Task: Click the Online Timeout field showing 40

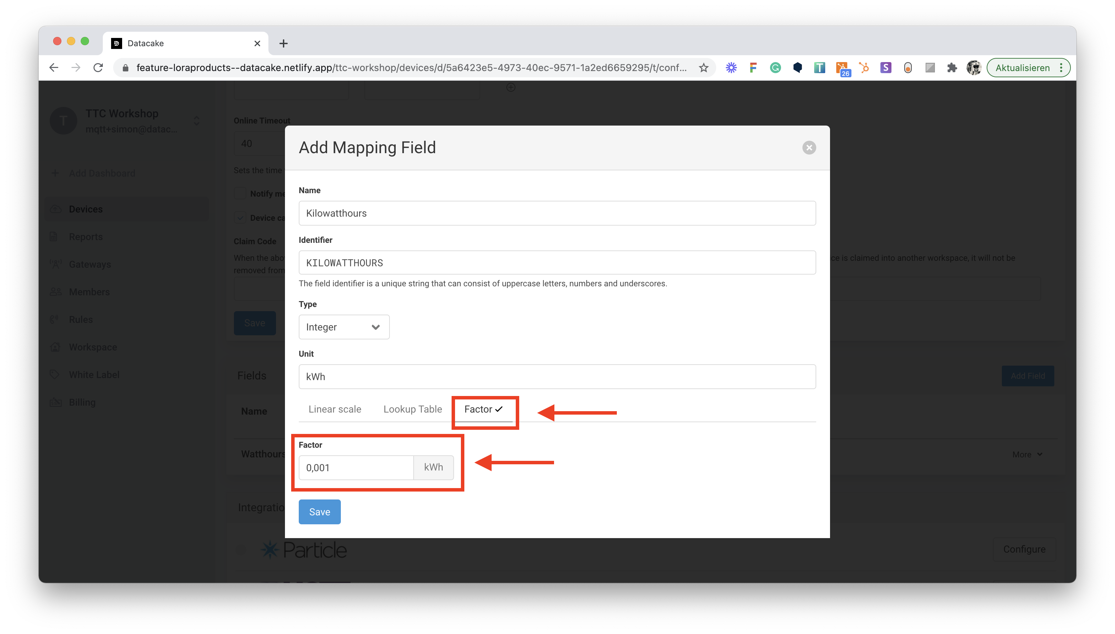Action: pyautogui.click(x=259, y=144)
